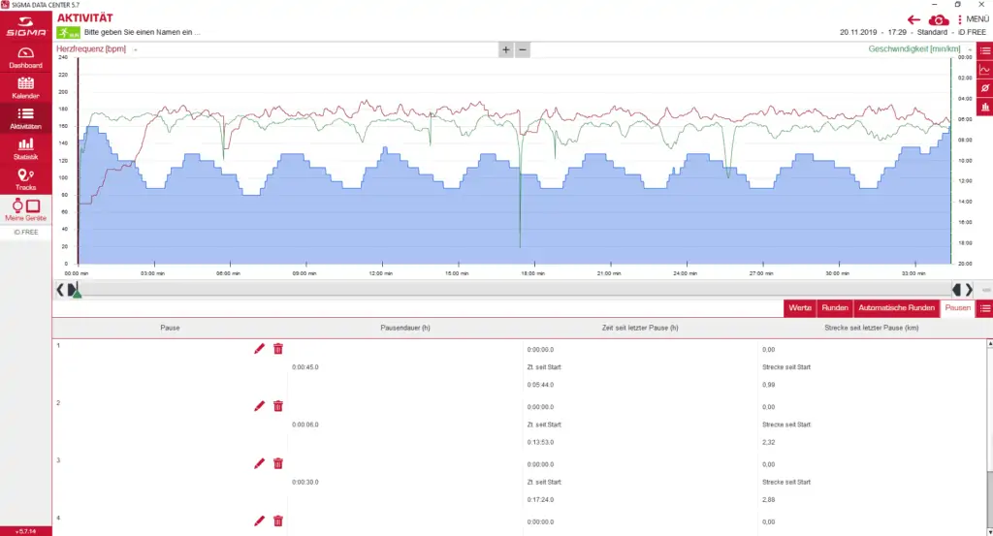This screenshot has height=536, width=993.
Task: Toggle average values display icon
Action: pos(984,88)
